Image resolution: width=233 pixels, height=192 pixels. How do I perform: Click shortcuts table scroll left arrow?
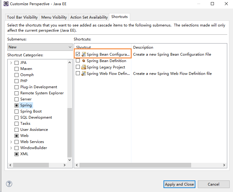point(77,165)
